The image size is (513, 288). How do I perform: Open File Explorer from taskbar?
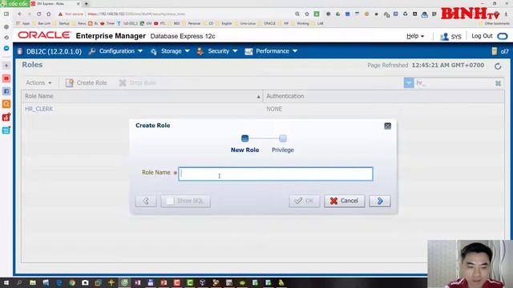point(33,282)
